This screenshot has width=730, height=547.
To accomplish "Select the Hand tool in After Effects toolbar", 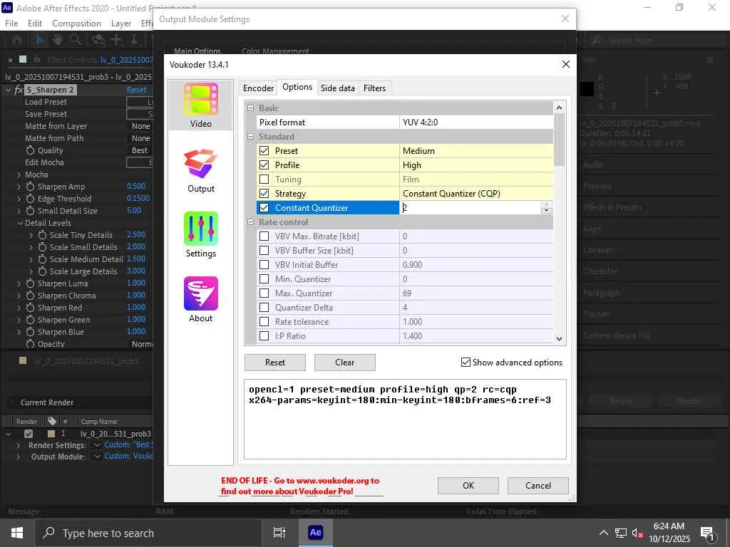I will 57,41.
